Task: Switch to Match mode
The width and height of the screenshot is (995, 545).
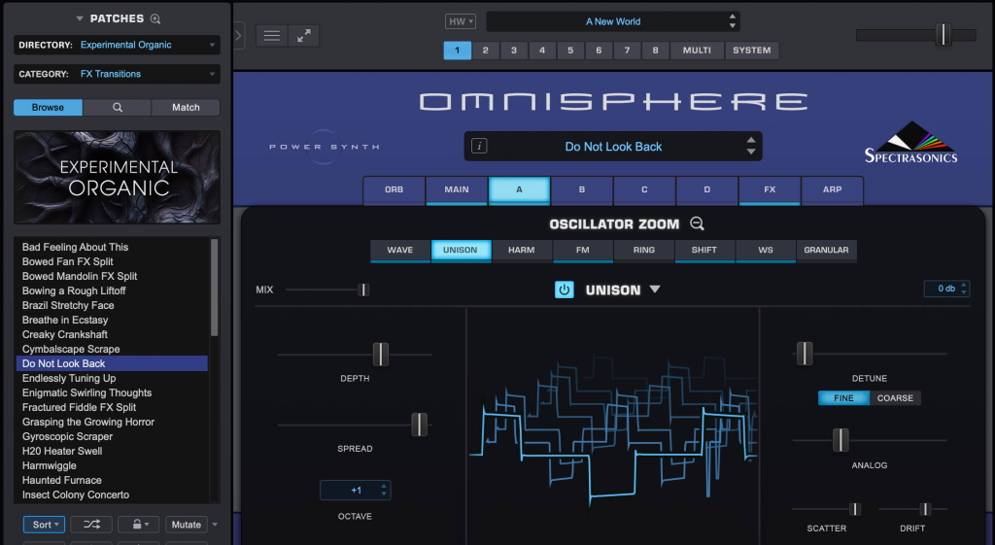Action: pos(186,107)
